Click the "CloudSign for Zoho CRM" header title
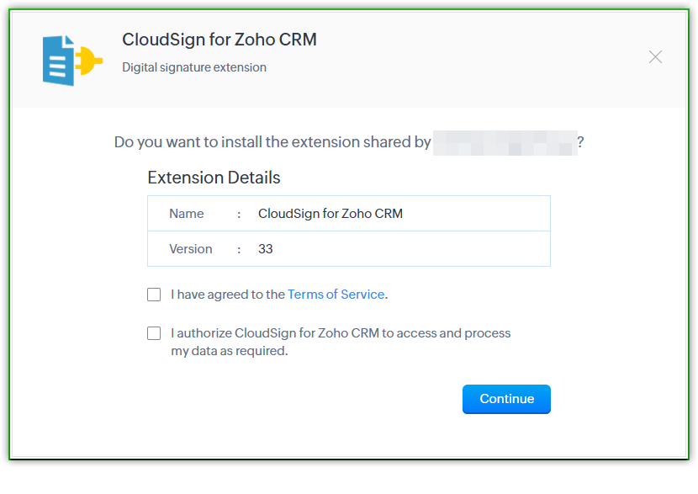The height and width of the screenshot is (494, 698). click(219, 40)
